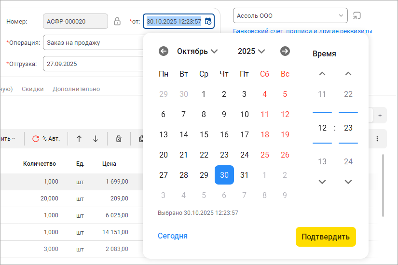Select October 15 in the calendar
Screen dimensions: 398x265
pyautogui.click(x=204, y=134)
